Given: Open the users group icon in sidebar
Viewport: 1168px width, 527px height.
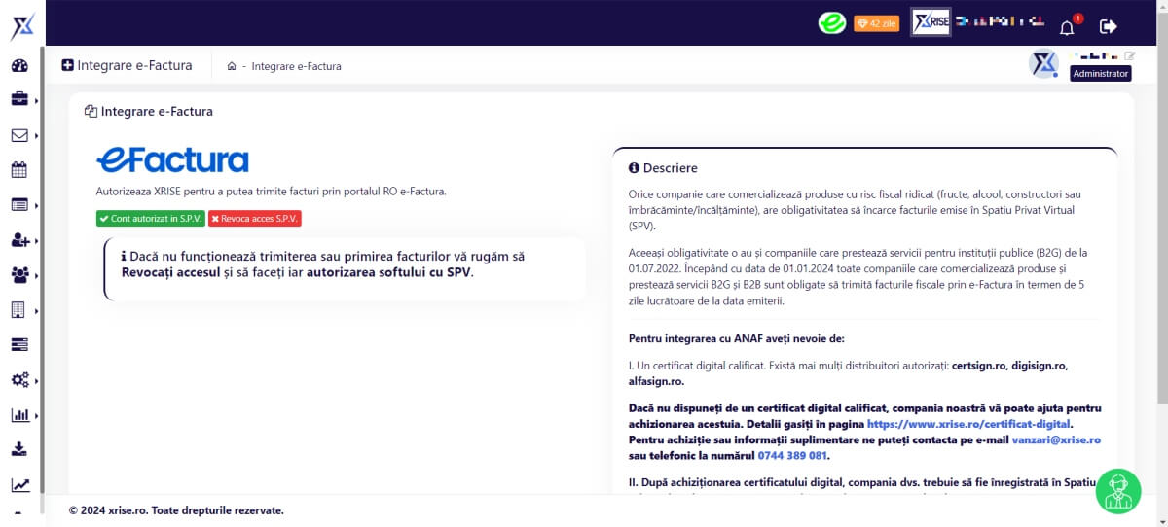Looking at the screenshot, I should pos(19,275).
